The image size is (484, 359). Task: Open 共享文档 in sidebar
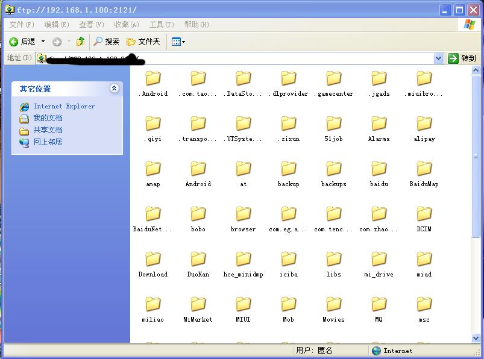(x=48, y=130)
